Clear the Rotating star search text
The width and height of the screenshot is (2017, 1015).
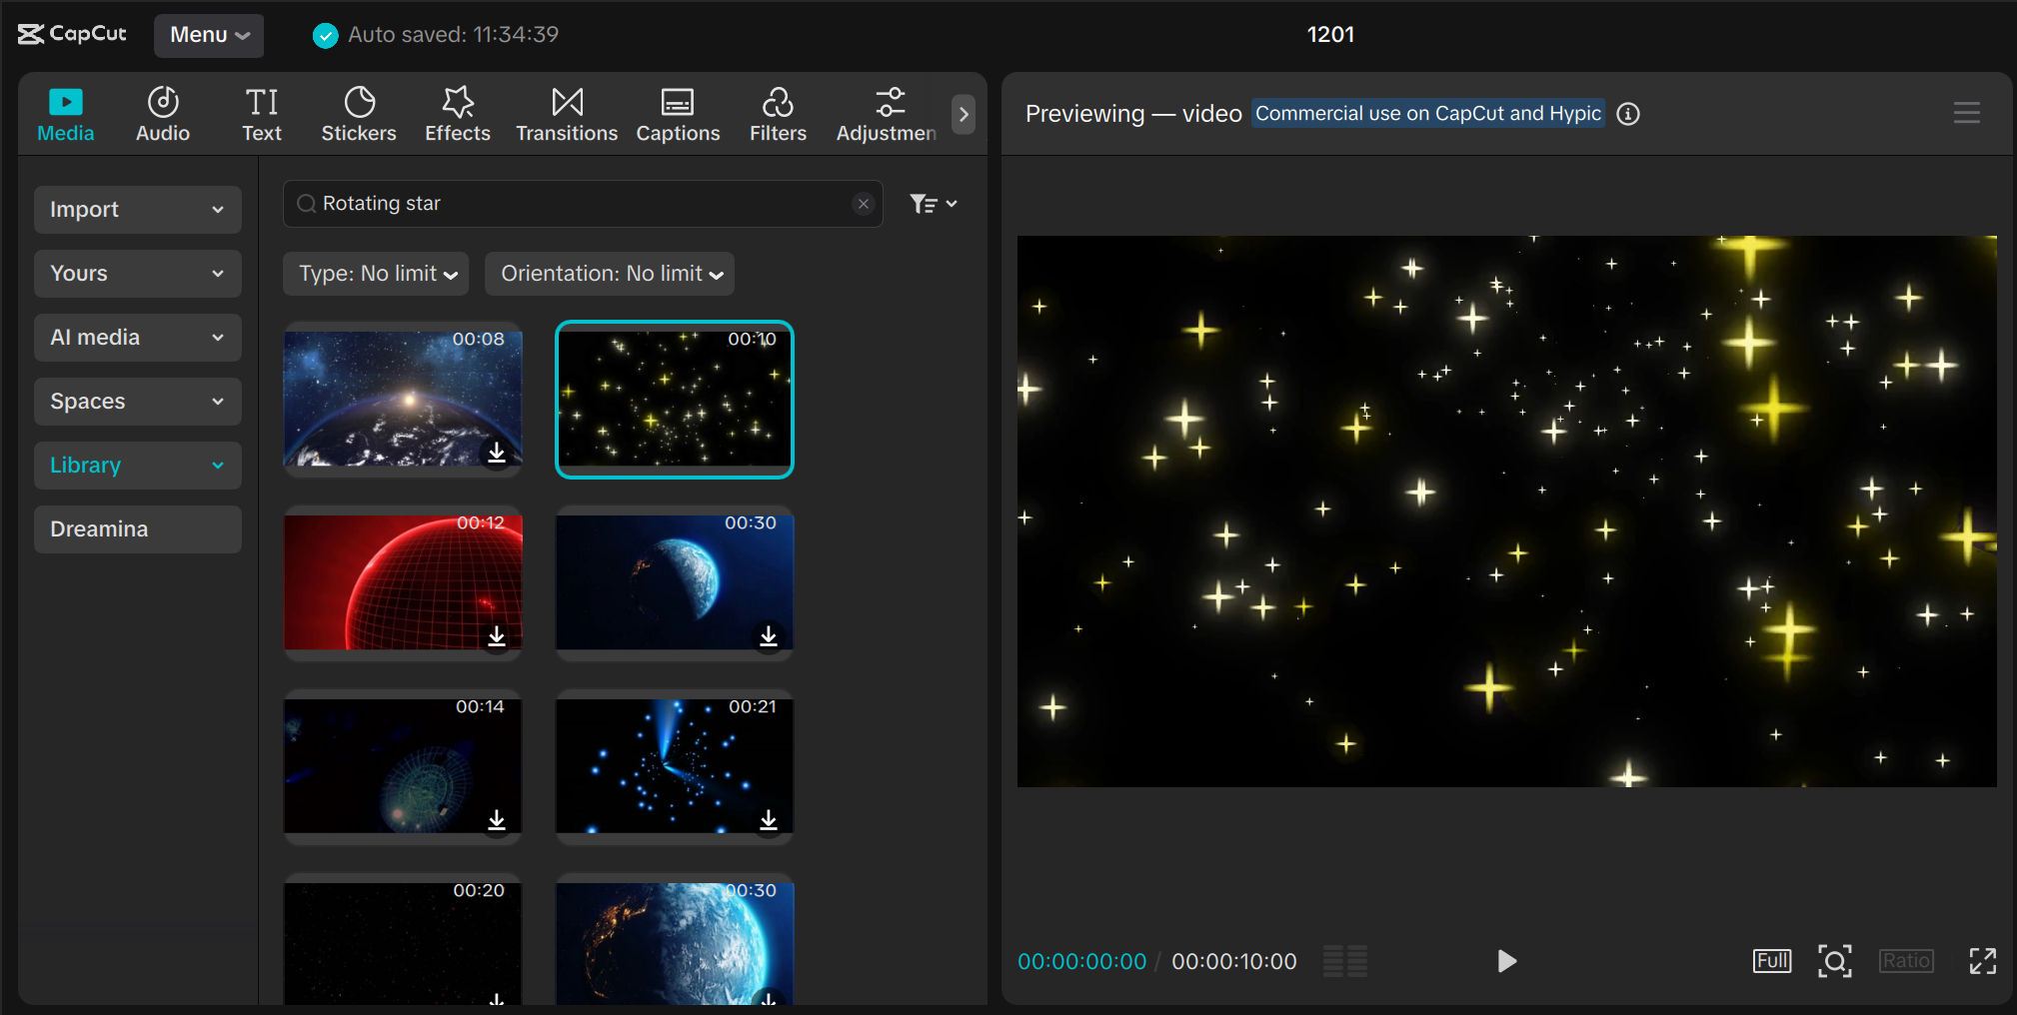coord(864,204)
